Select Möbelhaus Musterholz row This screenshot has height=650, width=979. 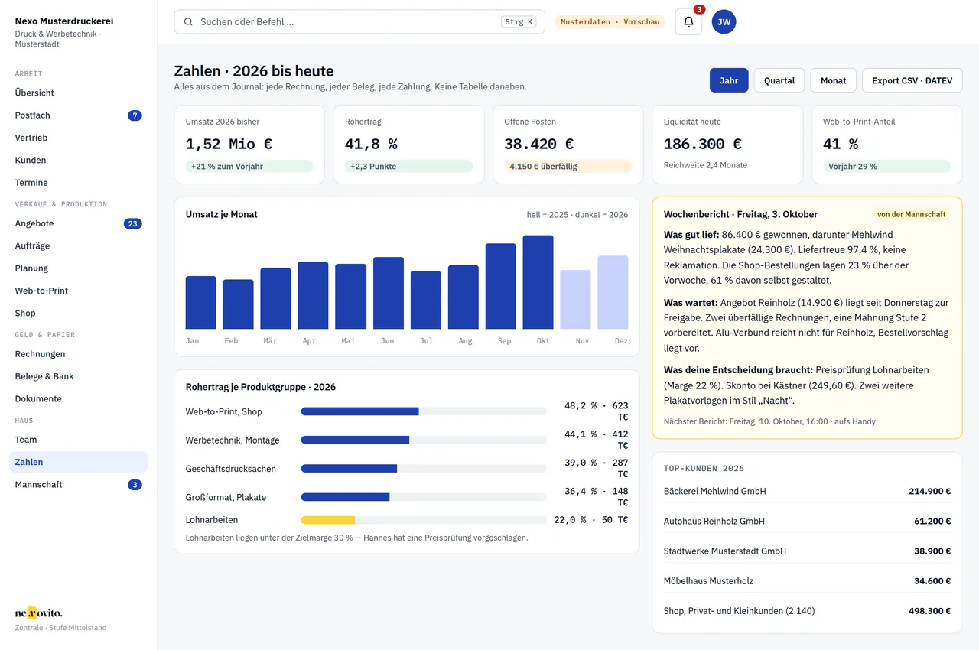coord(807,580)
